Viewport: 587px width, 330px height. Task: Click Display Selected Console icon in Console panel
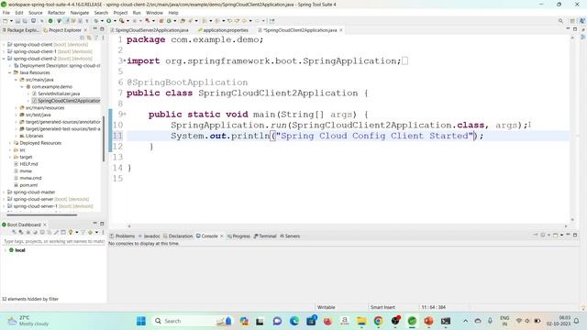tap(542, 235)
